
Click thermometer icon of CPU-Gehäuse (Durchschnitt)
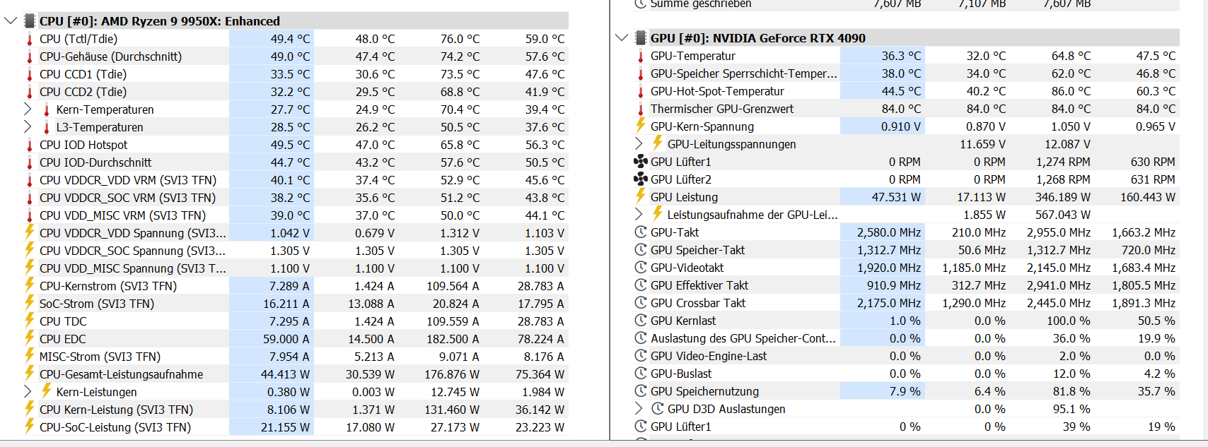click(x=30, y=56)
